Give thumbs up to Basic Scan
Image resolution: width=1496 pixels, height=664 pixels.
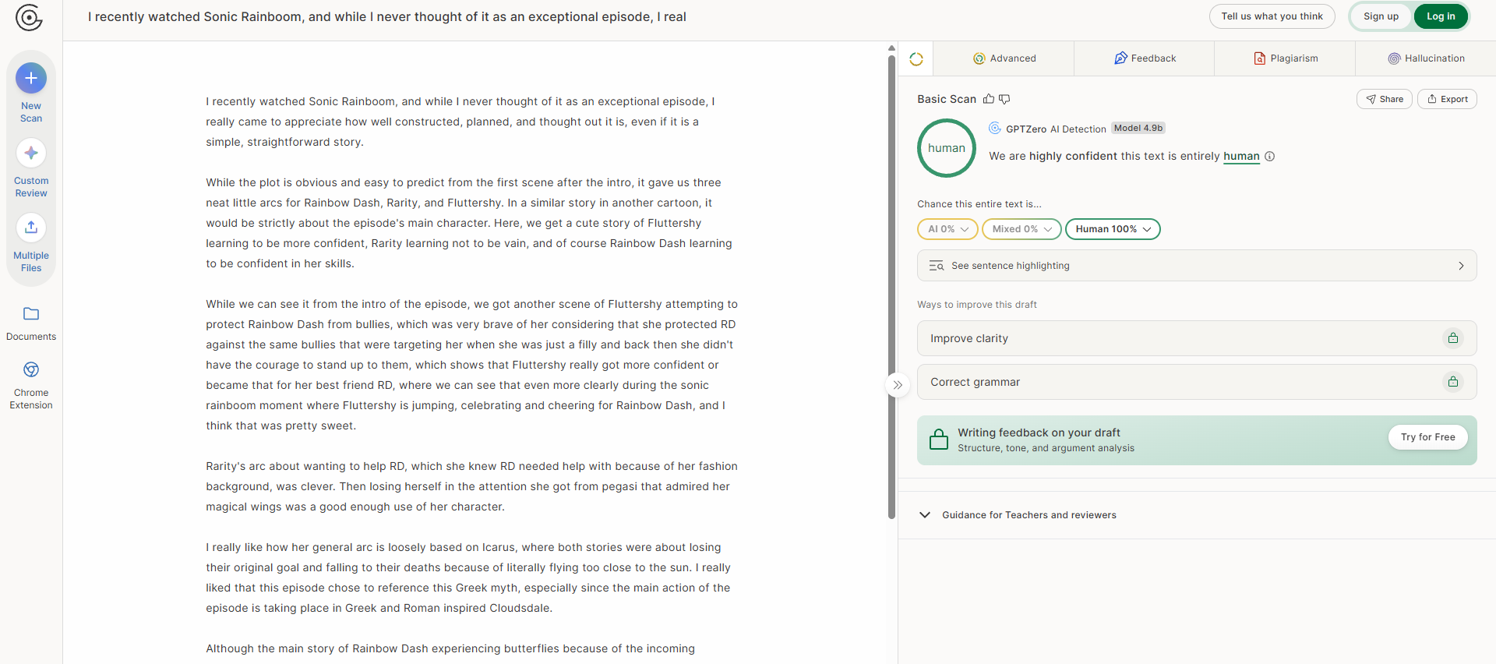coord(989,99)
